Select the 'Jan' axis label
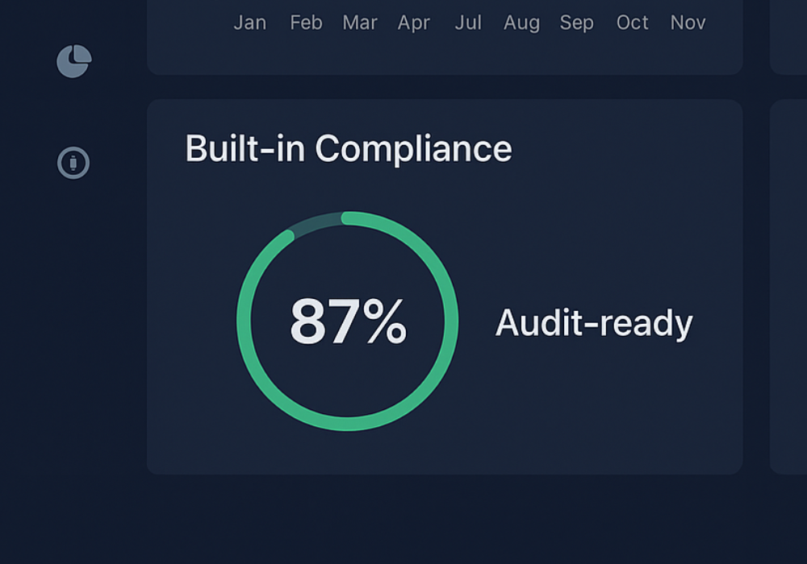The image size is (807, 564). click(x=250, y=23)
